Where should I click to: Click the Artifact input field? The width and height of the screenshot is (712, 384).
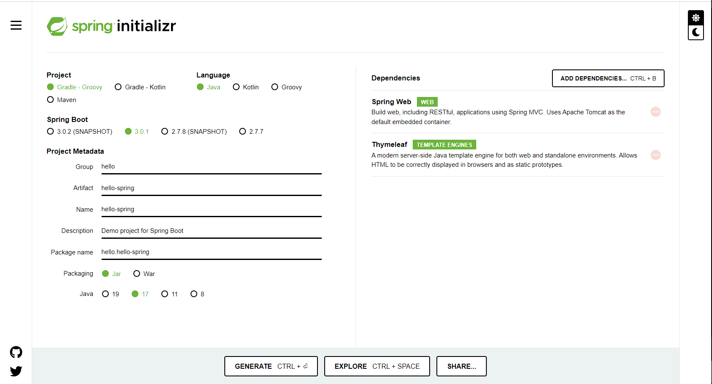coord(212,188)
